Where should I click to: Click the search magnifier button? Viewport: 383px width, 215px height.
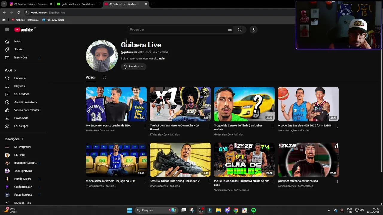coord(240,30)
